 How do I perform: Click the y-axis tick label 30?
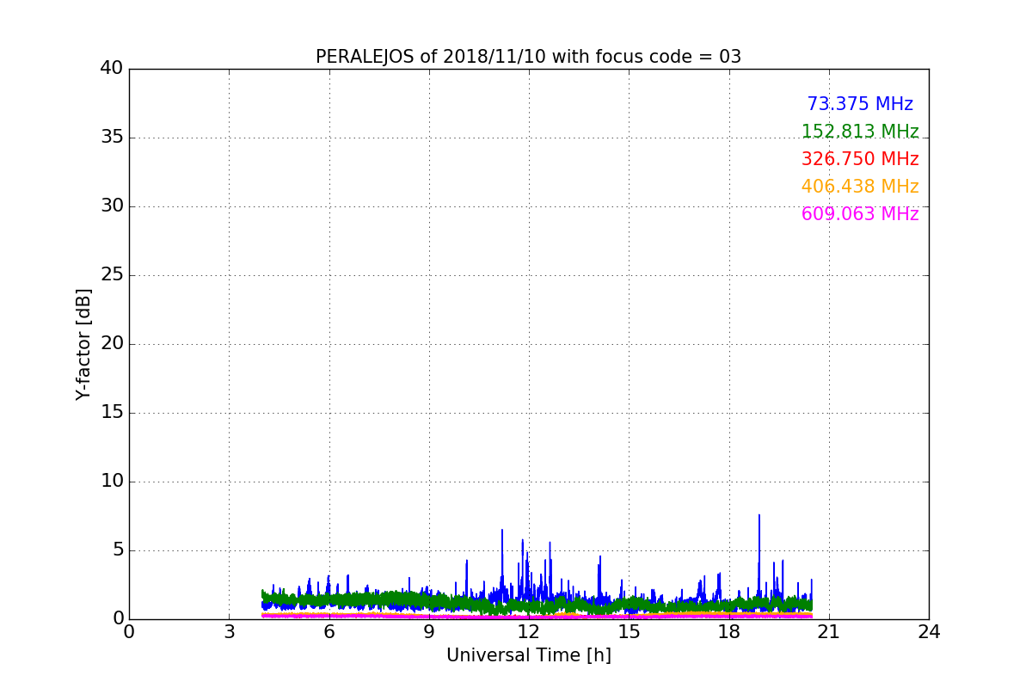pyautogui.click(x=112, y=206)
